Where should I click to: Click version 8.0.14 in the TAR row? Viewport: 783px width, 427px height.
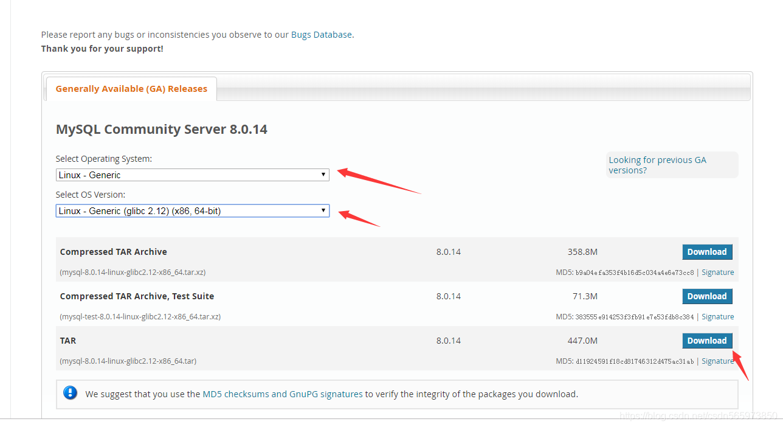(x=449, y=341)
